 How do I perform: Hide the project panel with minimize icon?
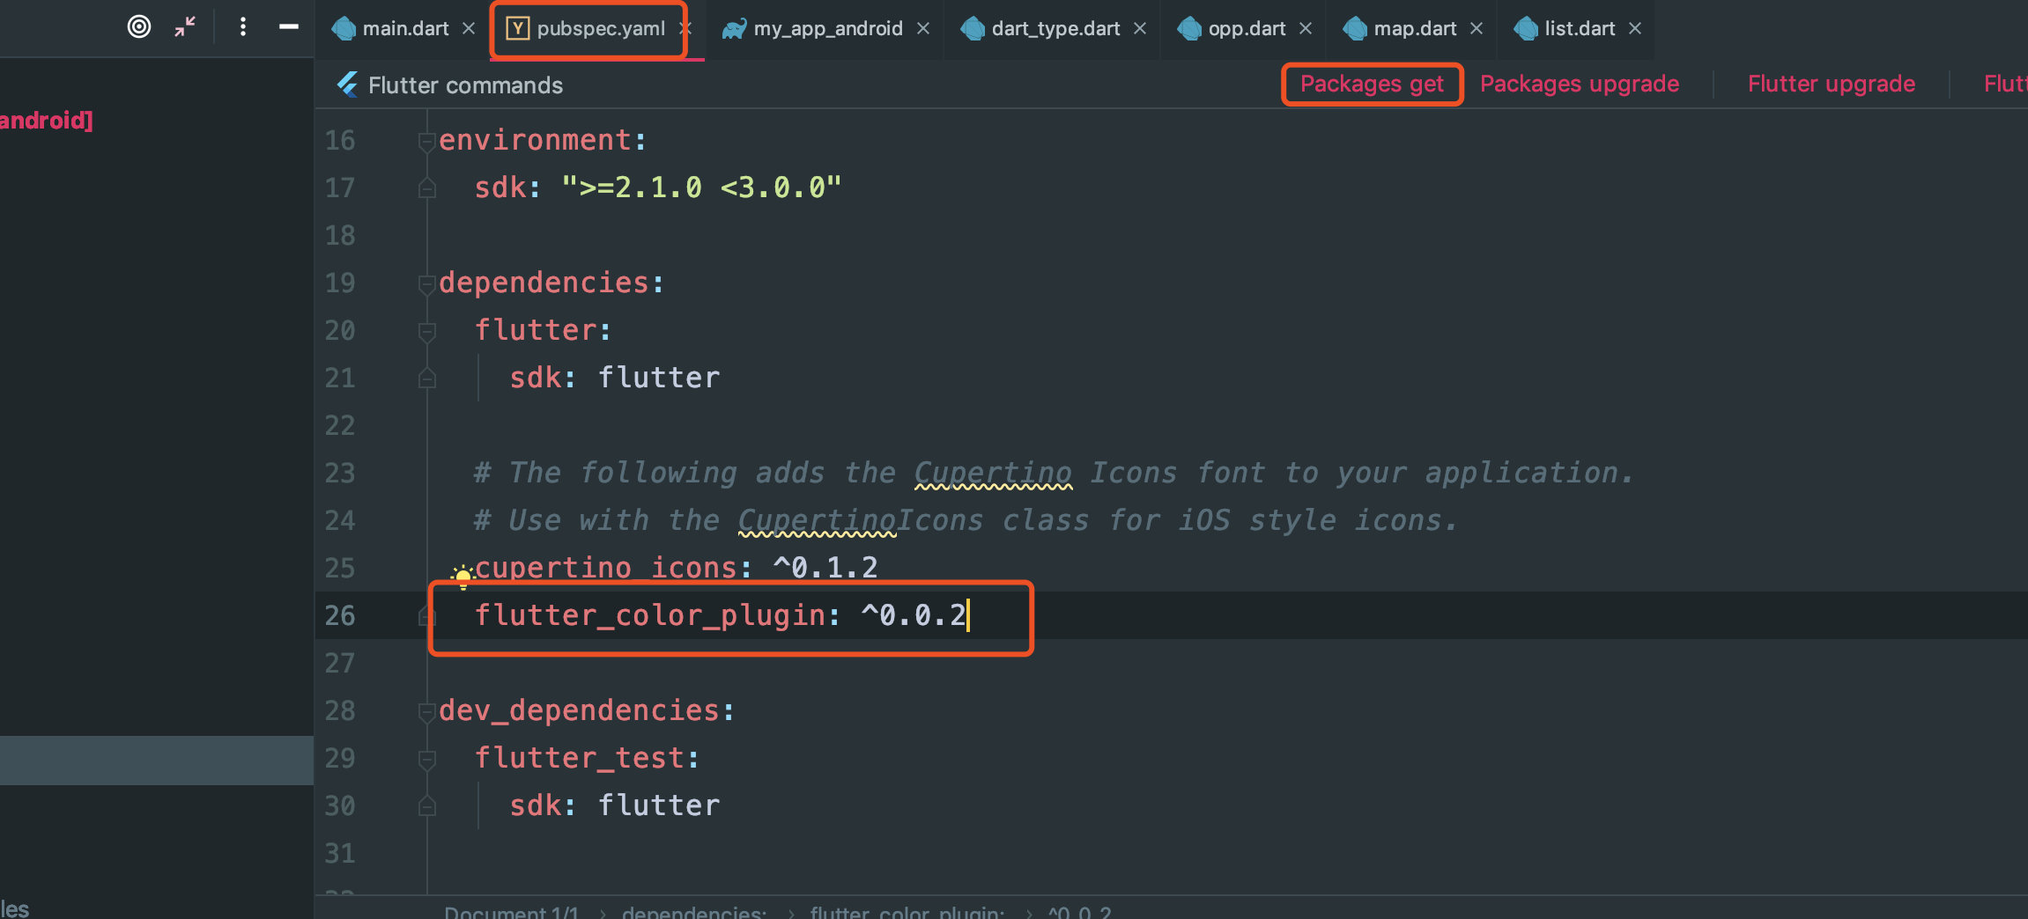(289, 27)
